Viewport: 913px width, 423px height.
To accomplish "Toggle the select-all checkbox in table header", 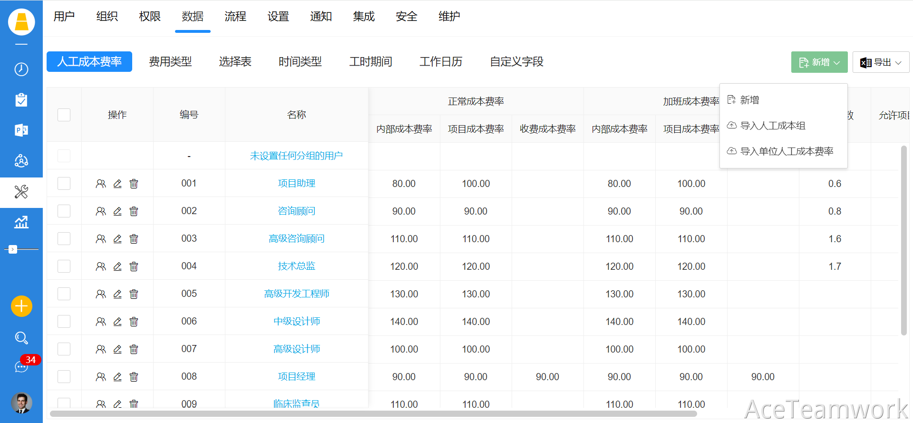I will click(x=64, y=115).
